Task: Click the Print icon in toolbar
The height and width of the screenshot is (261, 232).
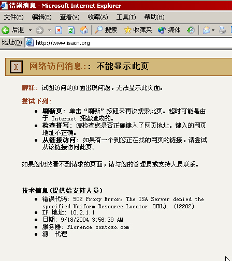Action: pyautogui.click(x=222, y=30)
